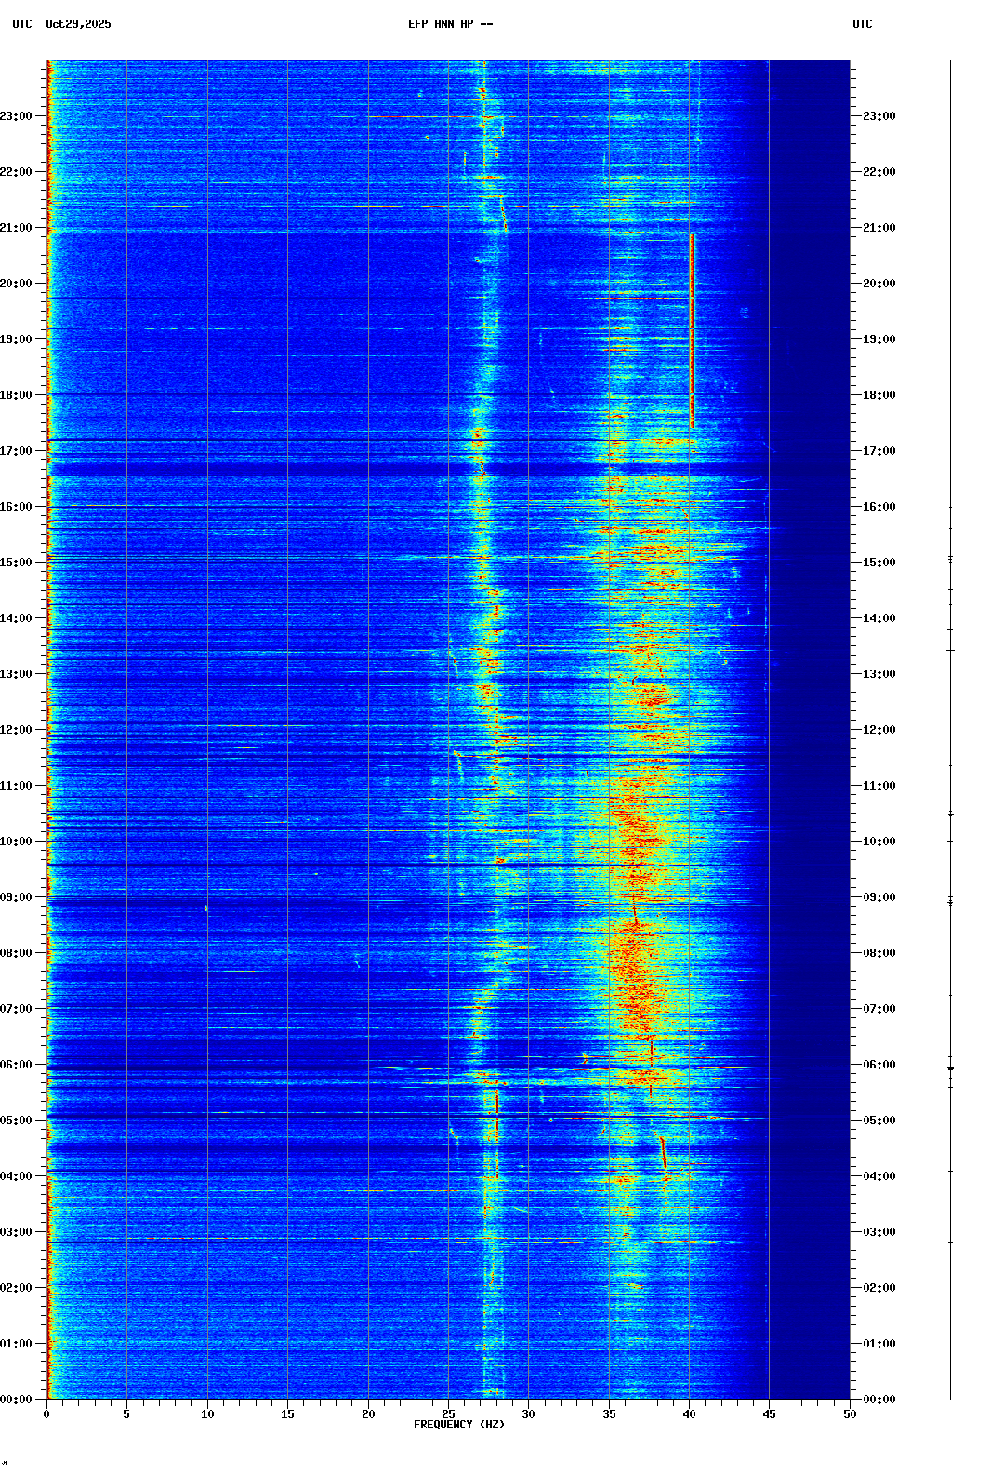Select the 20:00 marker on right time axis
Image resolution: width=991 pixels, height=1473 pixels.
click(x=879, y=284)
